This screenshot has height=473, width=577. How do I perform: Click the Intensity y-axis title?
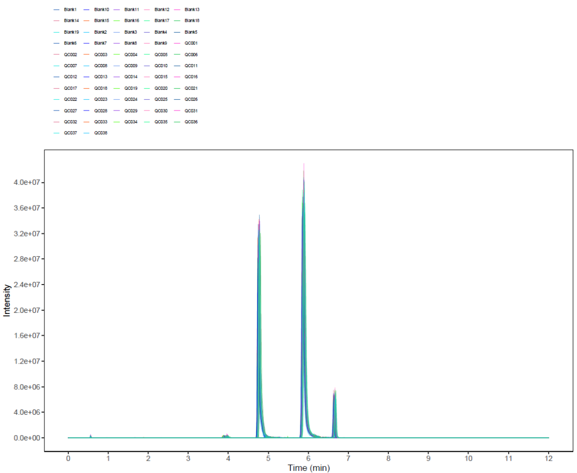coord(7,301)
